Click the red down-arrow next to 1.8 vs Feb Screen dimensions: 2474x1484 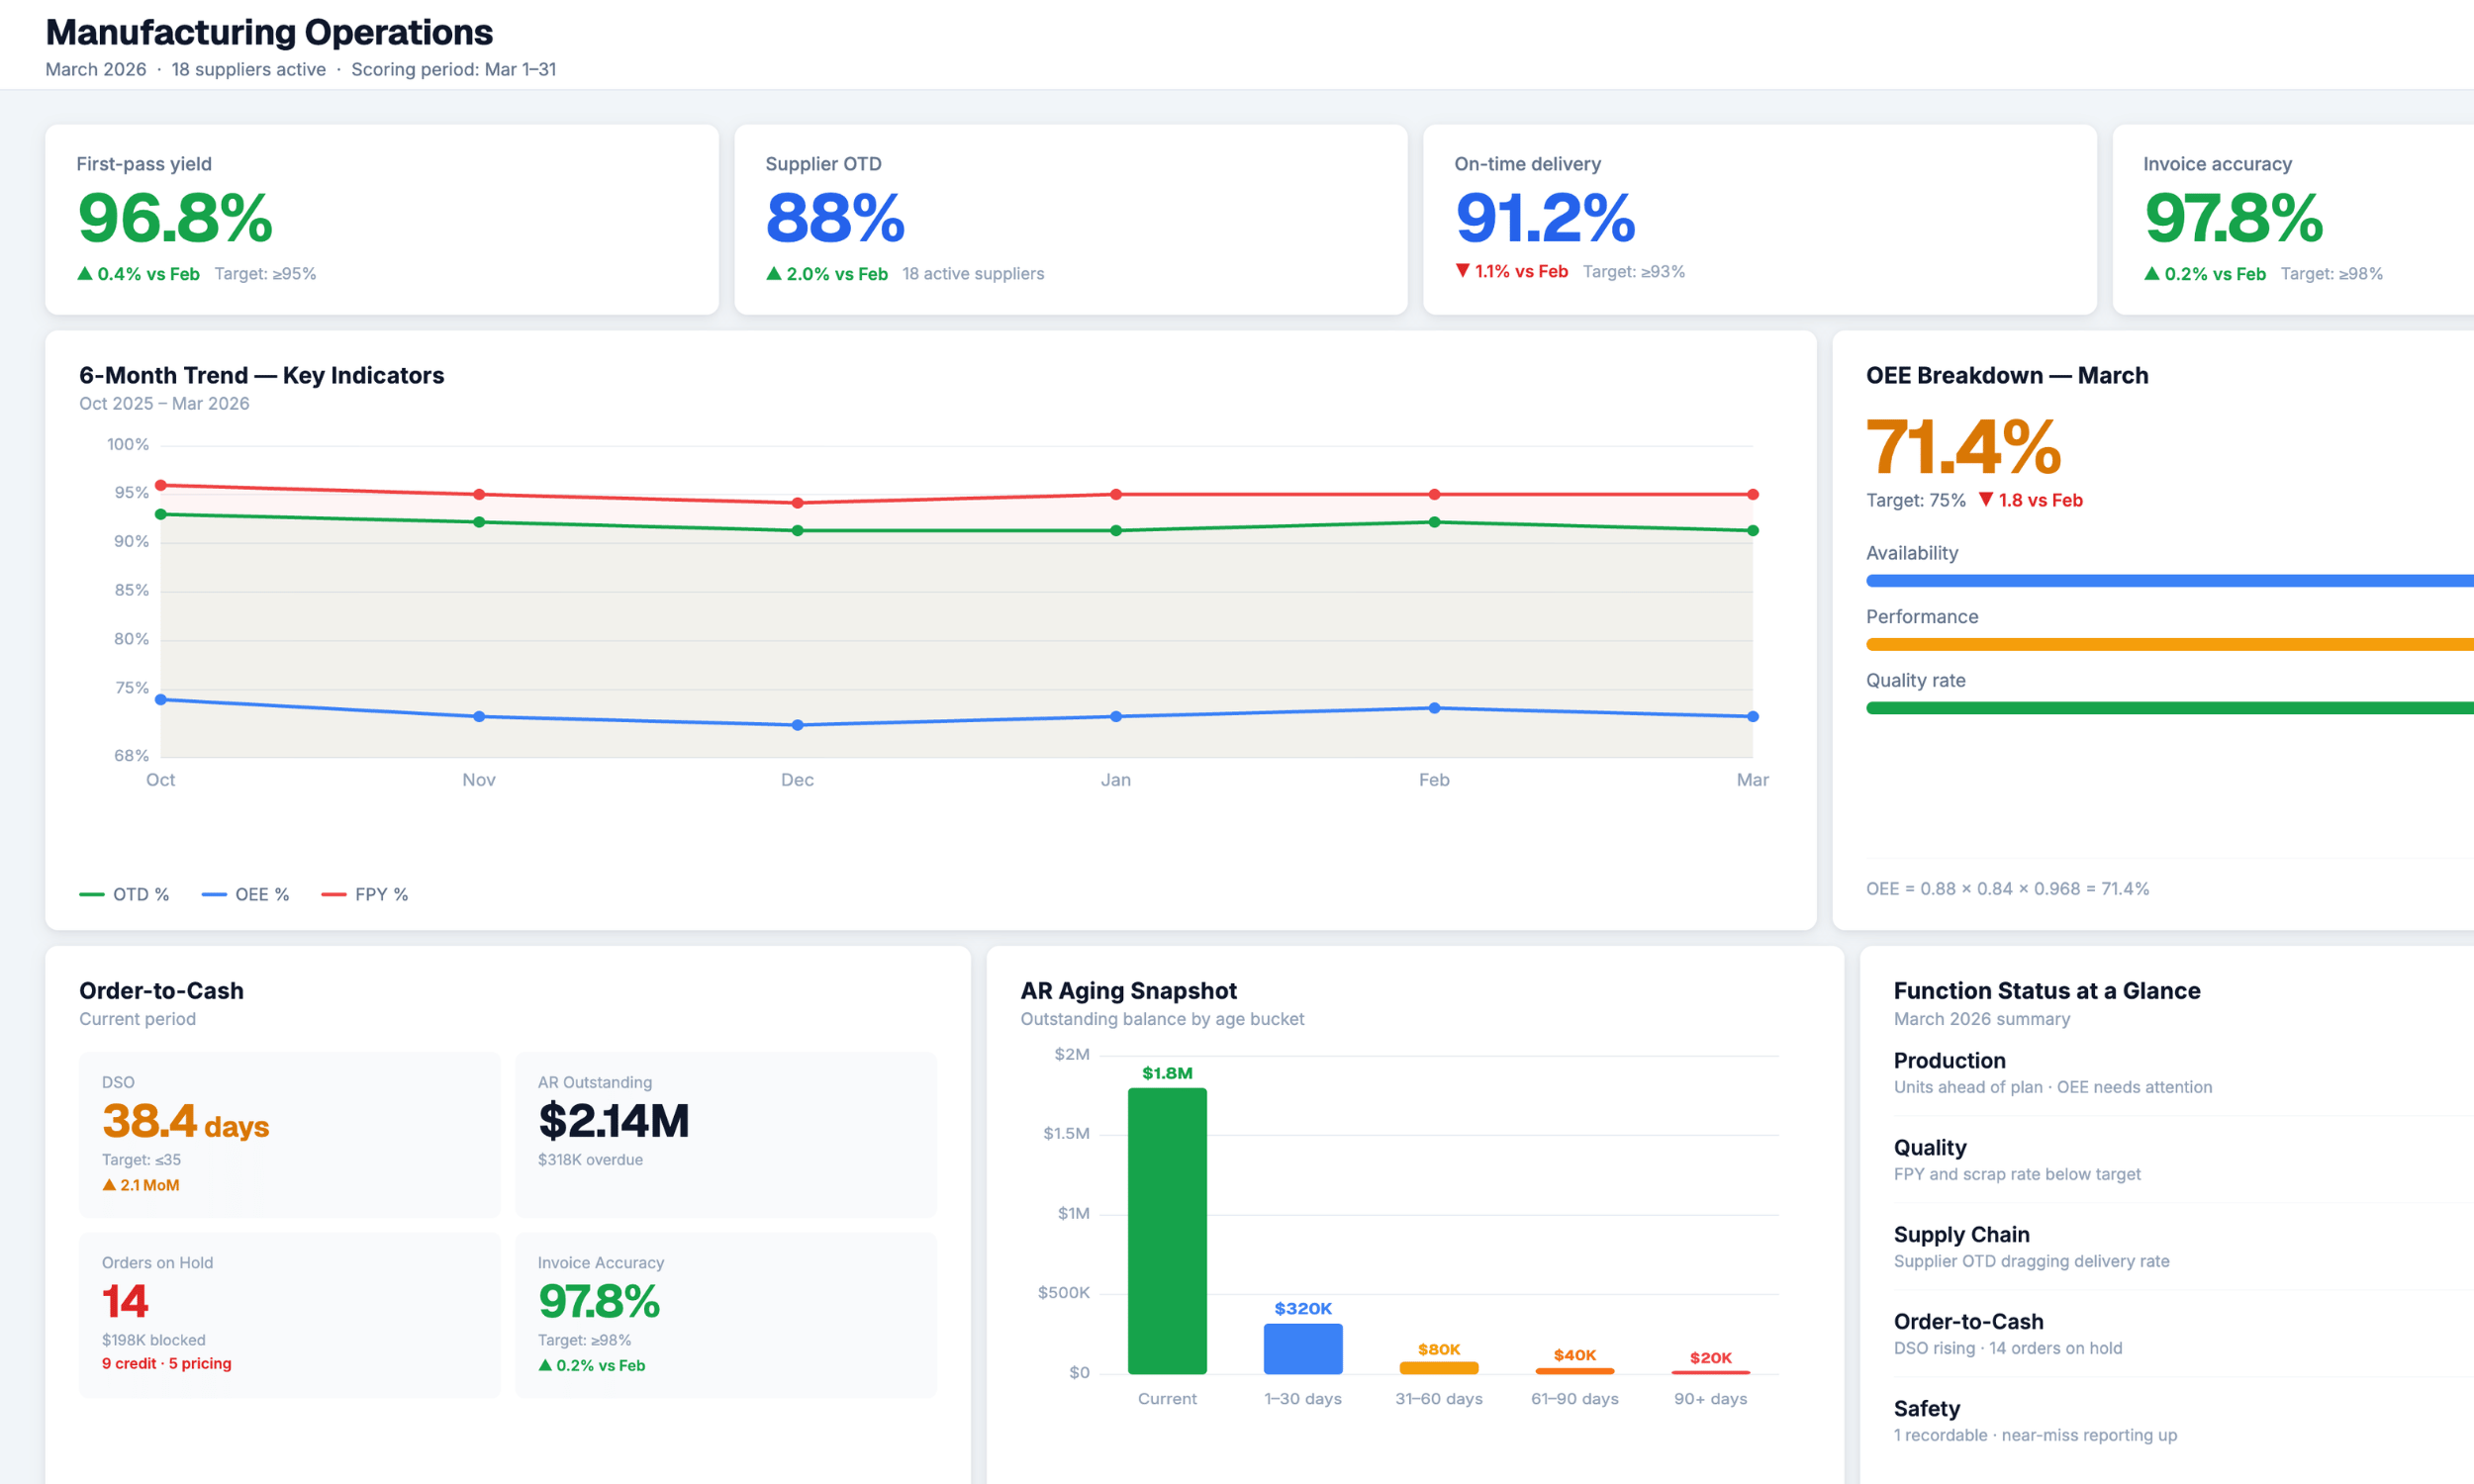(x=1985, y=500)
